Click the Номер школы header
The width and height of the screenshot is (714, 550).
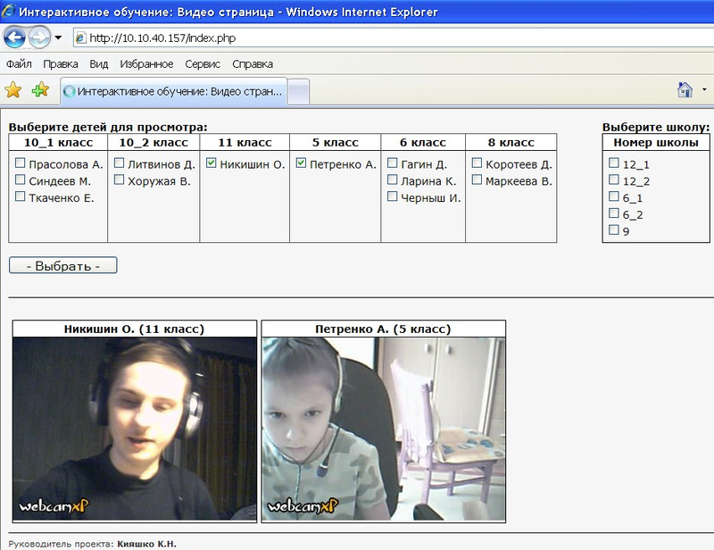(656, 143)
